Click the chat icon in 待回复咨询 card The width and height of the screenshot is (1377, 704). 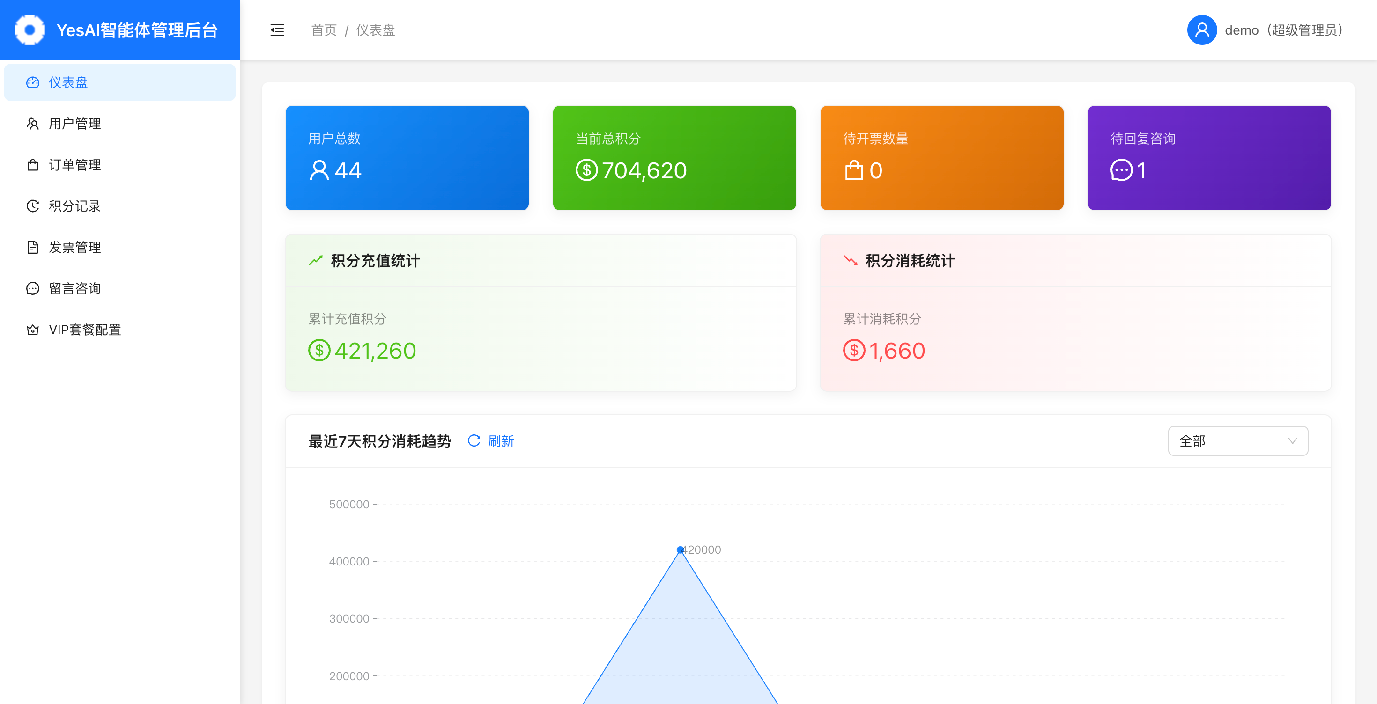point(1121,170)
